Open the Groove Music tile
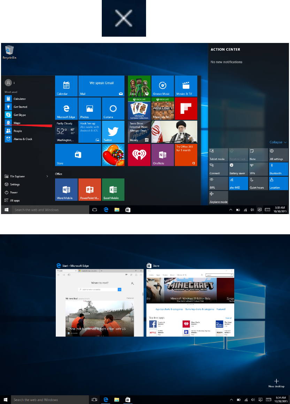The image size is (290, 404). (x=162, y=86)
